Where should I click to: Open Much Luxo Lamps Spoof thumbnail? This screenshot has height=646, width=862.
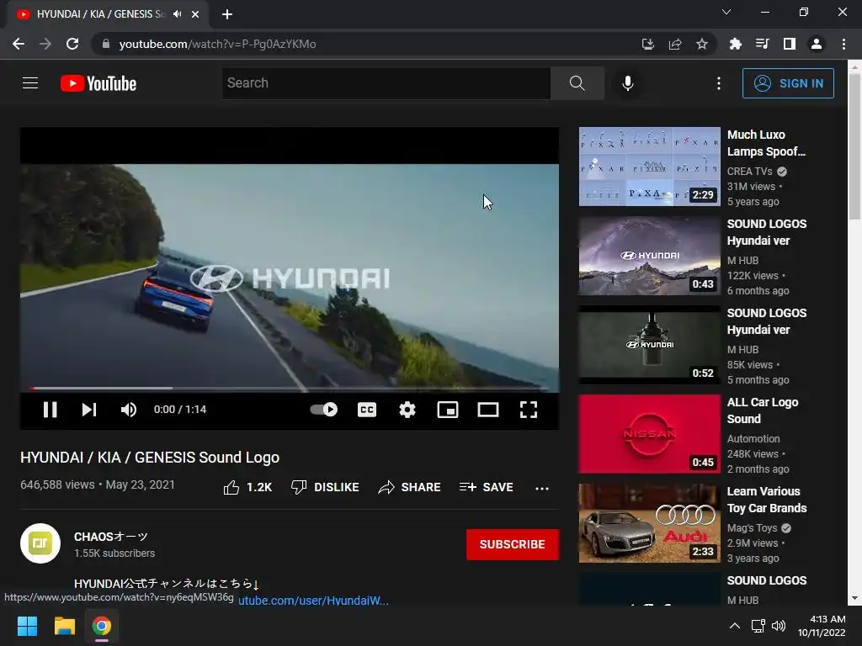point(649,167)
